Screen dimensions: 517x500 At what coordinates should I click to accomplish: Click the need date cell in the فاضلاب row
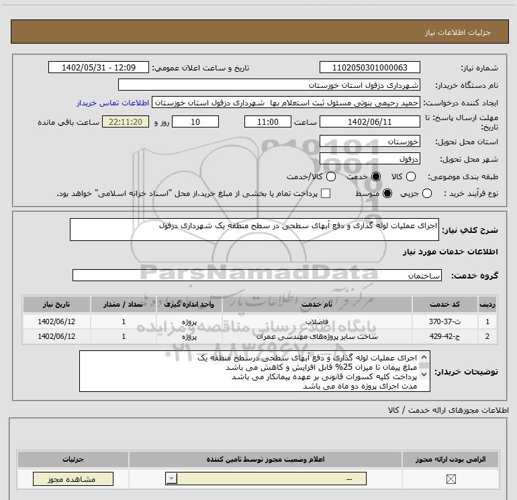click(x=56, y=321)
